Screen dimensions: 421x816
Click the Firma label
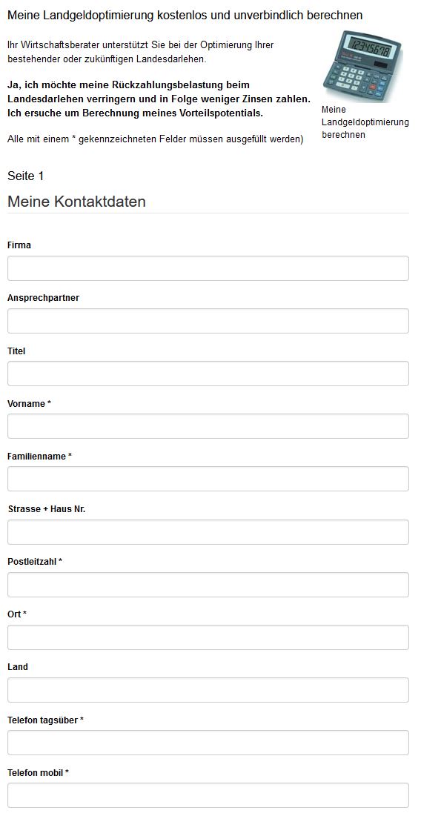(19, 245)
